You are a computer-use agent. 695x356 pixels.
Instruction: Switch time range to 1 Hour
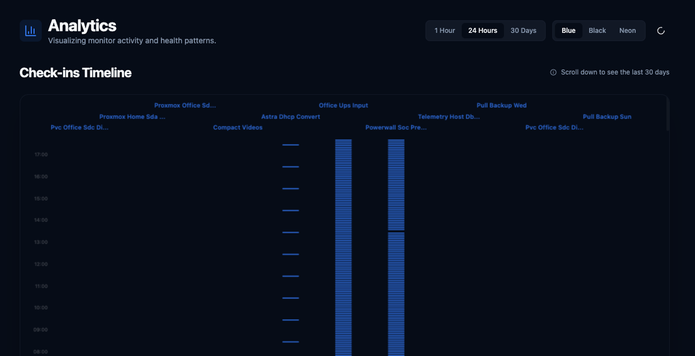tap(445, 31)
